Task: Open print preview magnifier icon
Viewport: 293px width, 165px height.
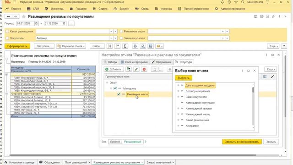Action: [x=143, y=46]
